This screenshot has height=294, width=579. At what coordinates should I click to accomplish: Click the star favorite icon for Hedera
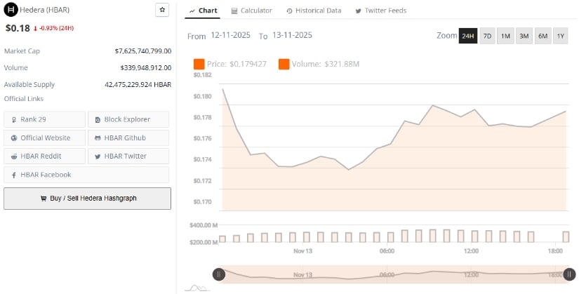pyautogui.click(x=162, y=10)
